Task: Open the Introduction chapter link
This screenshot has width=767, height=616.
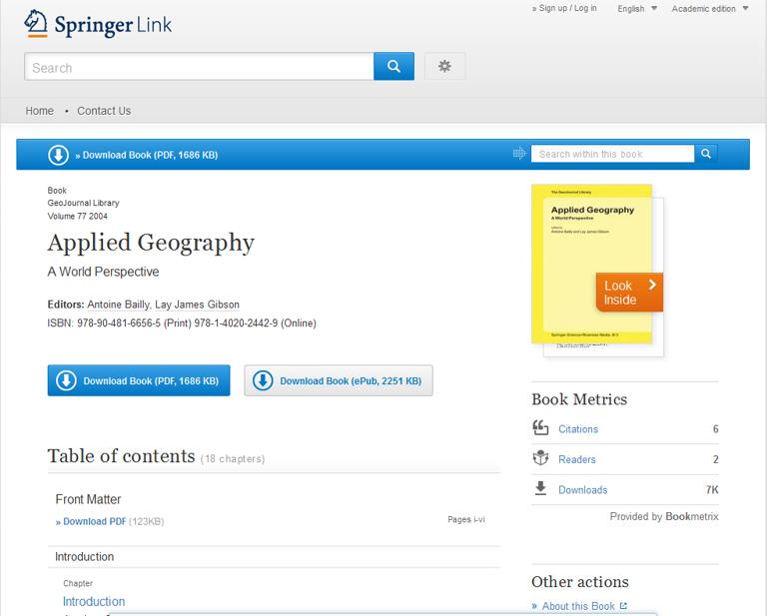Action: [x=94, y=601]
